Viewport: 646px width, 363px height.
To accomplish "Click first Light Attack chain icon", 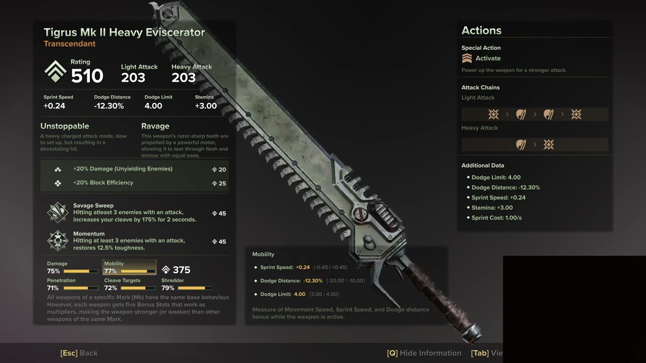I will tap(494, 114).
